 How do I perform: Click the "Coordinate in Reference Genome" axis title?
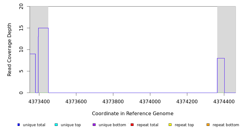[x=133, y=114]
